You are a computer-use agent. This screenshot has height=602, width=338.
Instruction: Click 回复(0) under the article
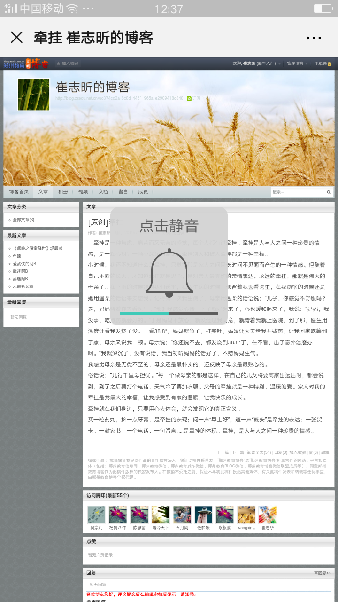[281, 452]
